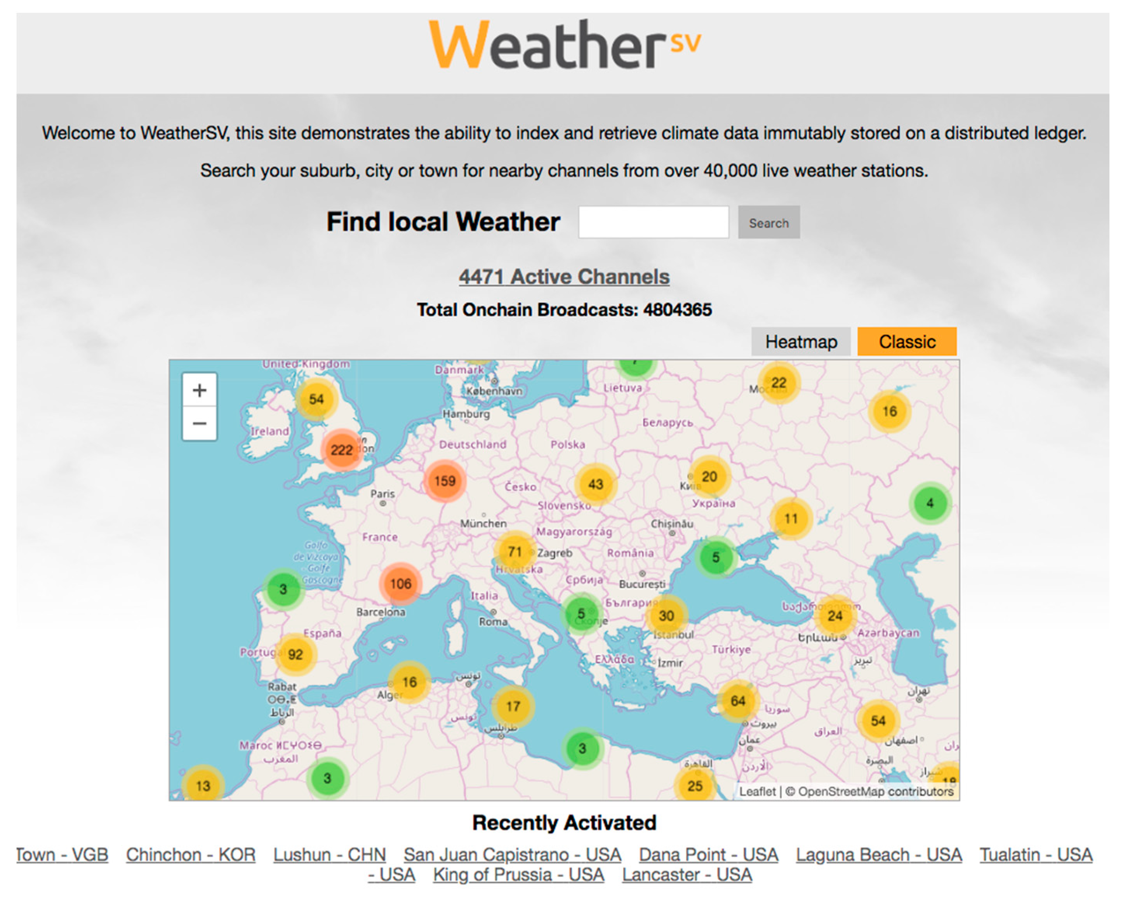Viewport: 1123px width, 898px height.
Task: Open the 64 cluster near Syria
Action: pos(738,701)
